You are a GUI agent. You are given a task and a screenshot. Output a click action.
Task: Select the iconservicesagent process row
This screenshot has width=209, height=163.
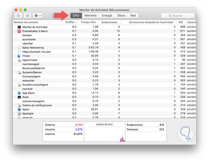coord(105,101)
